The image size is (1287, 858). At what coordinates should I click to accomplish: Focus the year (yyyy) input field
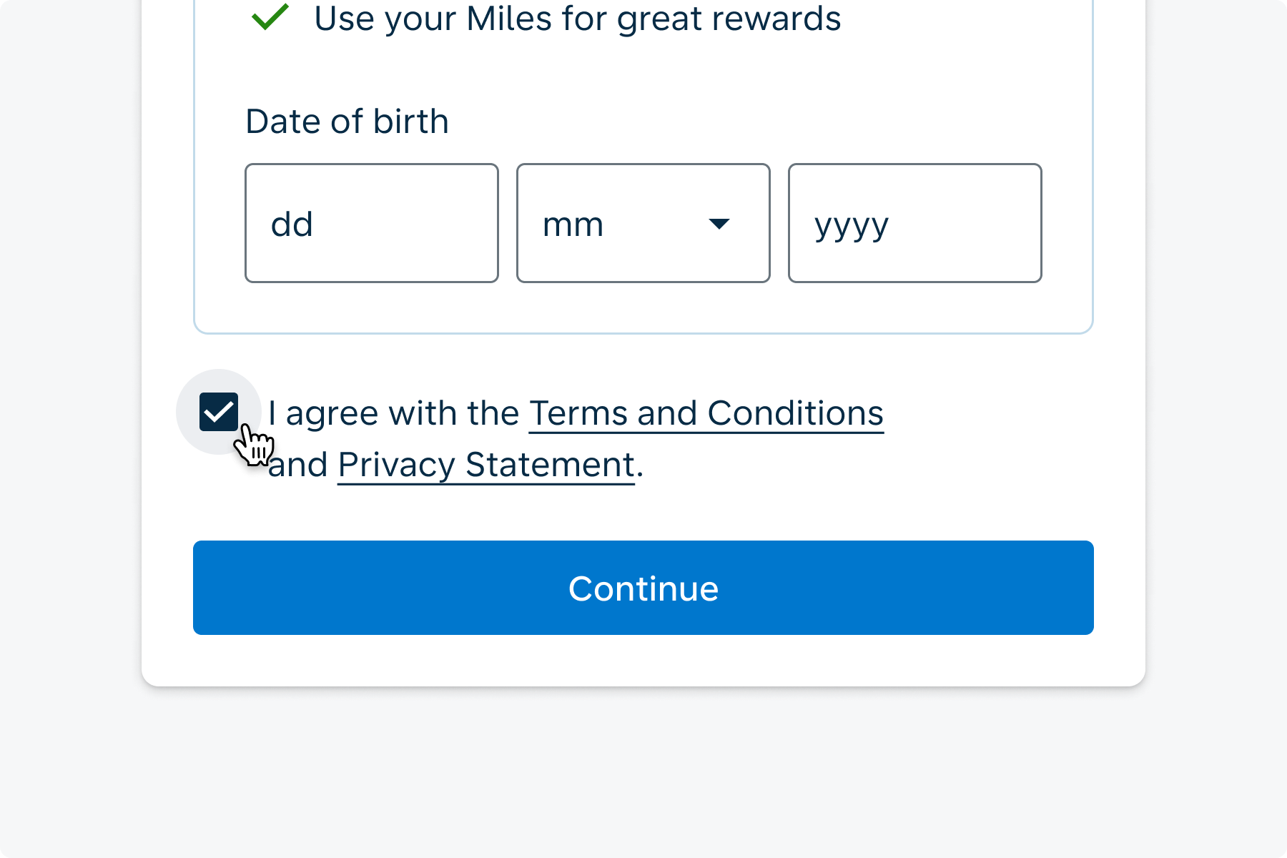[x=914, y=223]
